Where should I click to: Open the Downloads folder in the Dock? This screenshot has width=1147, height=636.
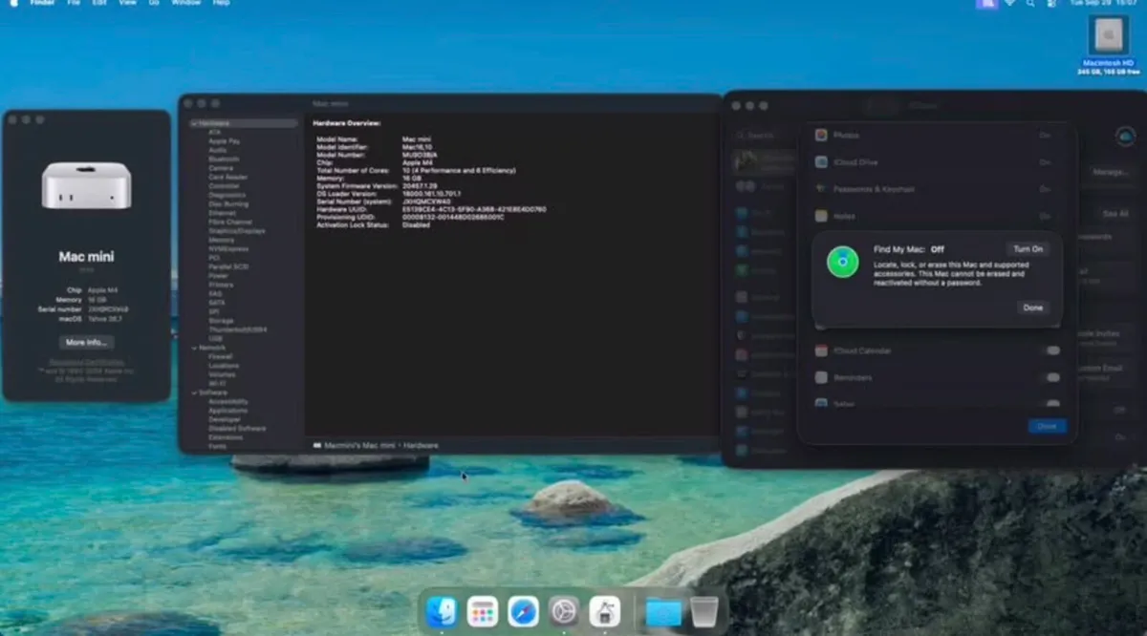pyautogui.click(x=662, y=612)
